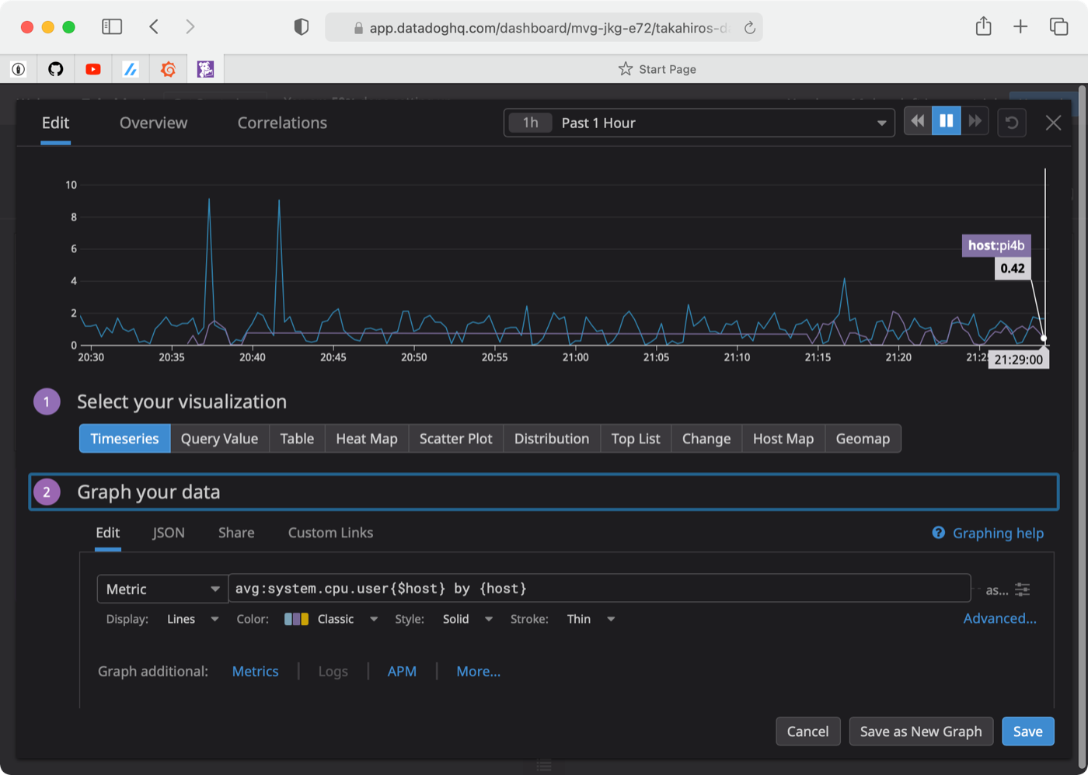Switch to the Correlations tab
Image resolution: width=1088 pixels, height=775 pixels.
[x=282, y=123]
